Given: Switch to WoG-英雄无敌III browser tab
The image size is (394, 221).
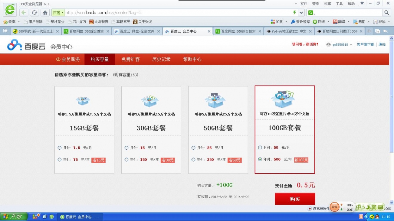Looking at the screenshot, I should [289, 31].
